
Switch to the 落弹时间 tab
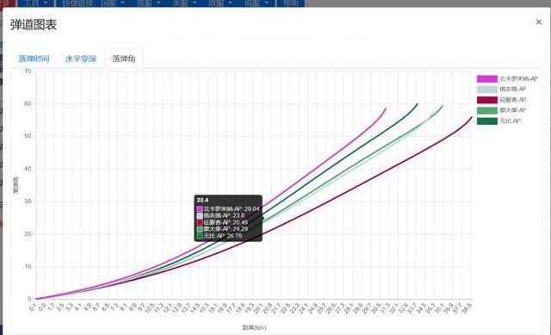[x=34, y=59]
